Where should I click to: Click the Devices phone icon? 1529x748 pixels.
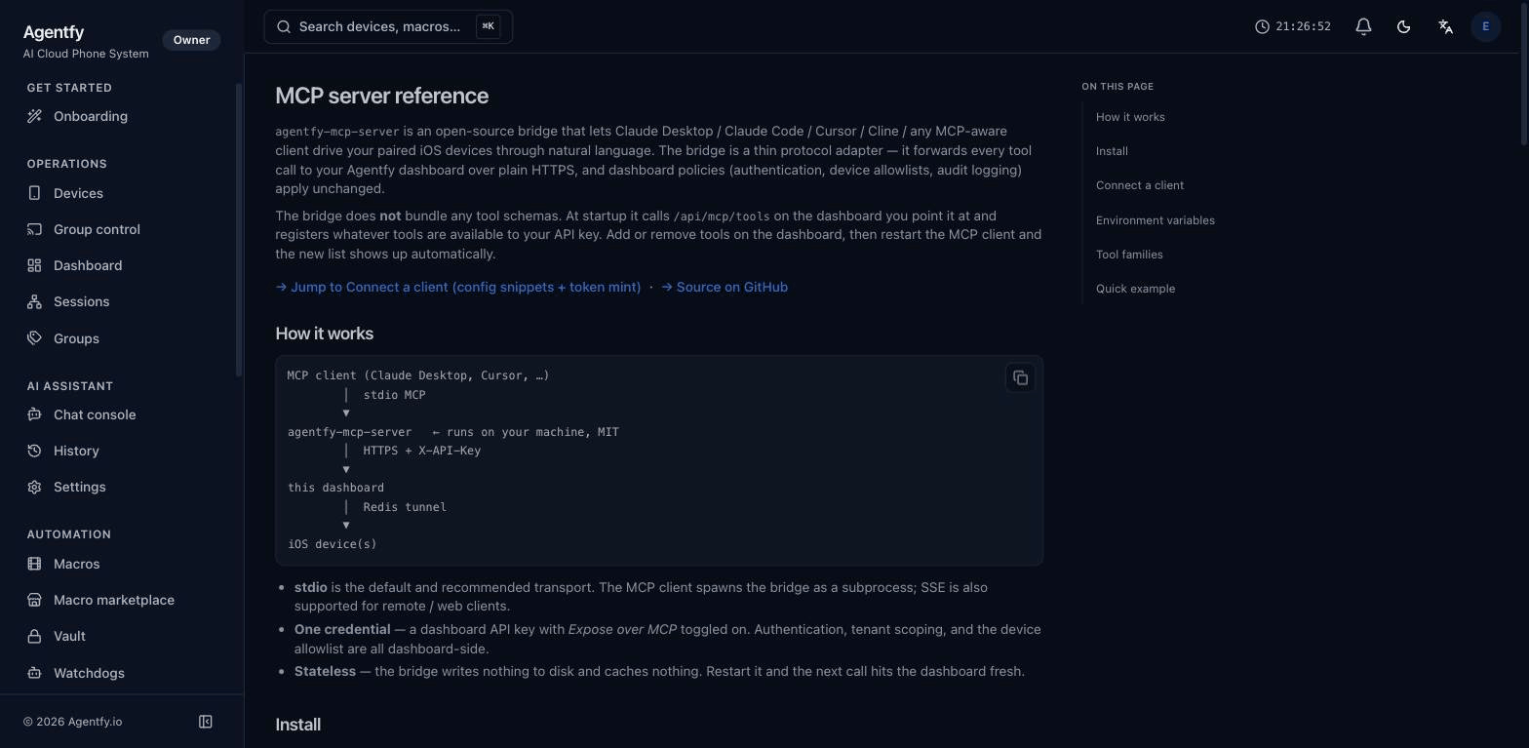coord(34,193)
